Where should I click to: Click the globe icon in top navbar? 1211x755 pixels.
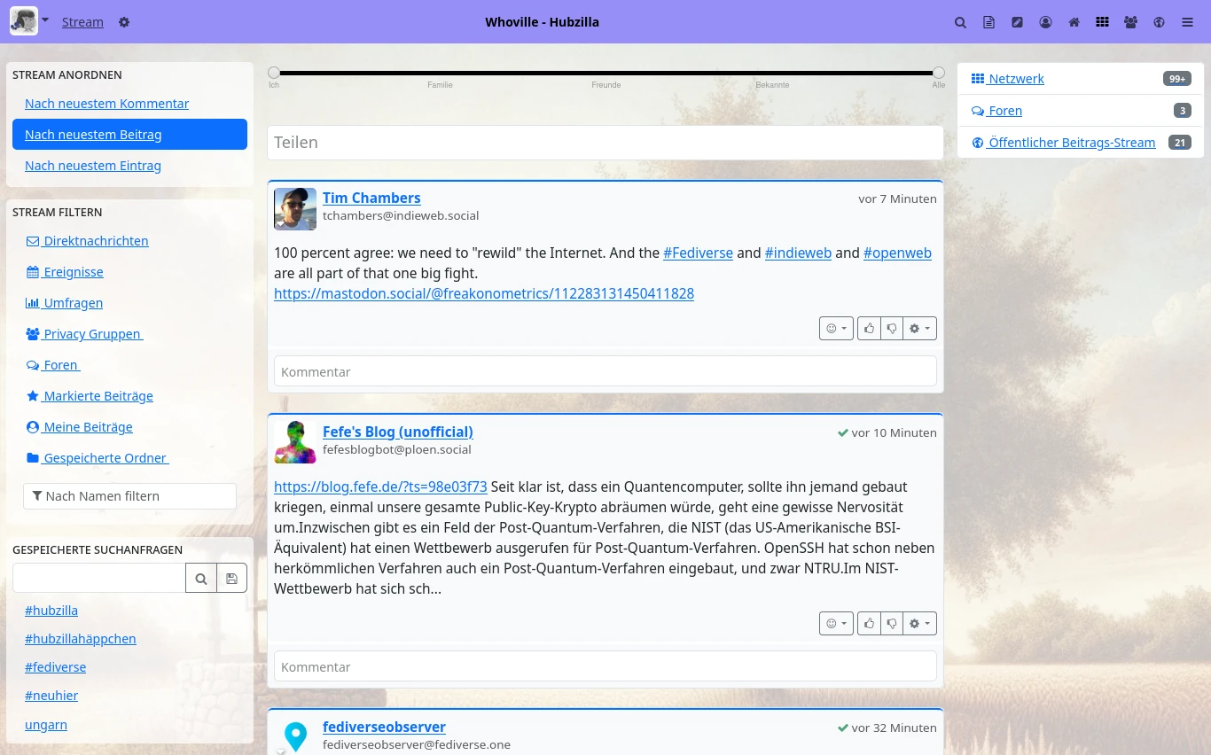1159,22
